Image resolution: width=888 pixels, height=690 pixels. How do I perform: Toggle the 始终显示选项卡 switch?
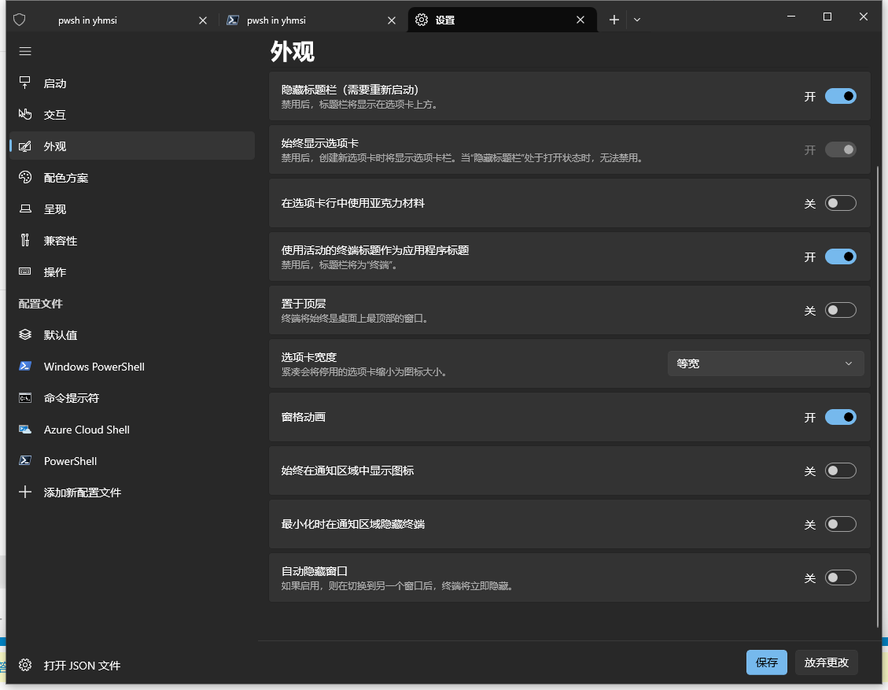click(841, 149)
